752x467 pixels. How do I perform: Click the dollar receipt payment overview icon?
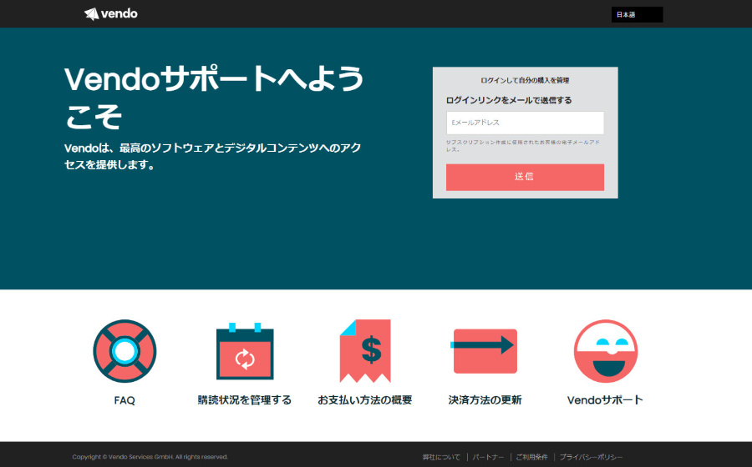(x=365, y=351)
